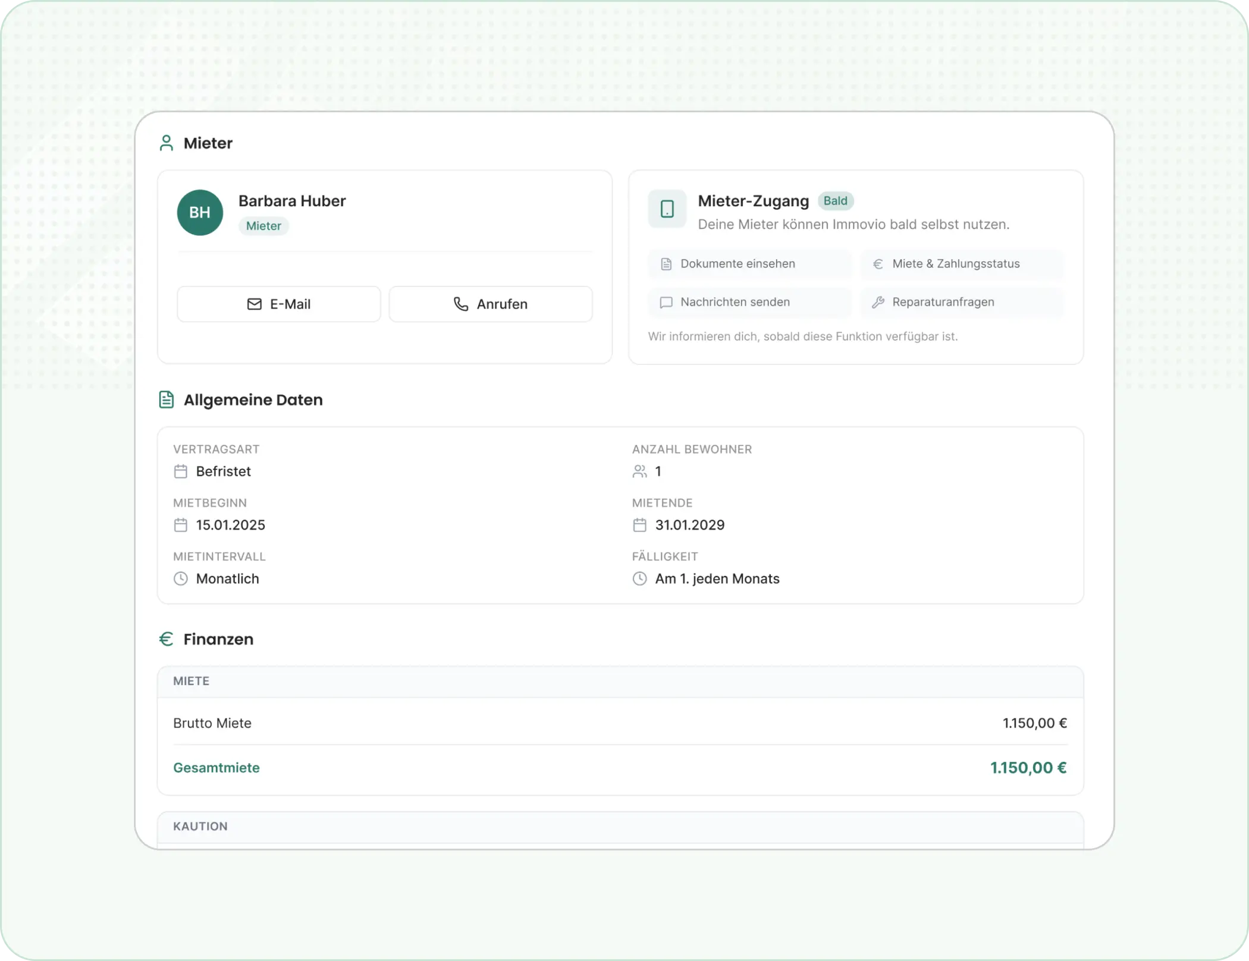Select Miete & Zahlungsstatus feature tile

tap(961, 264)
